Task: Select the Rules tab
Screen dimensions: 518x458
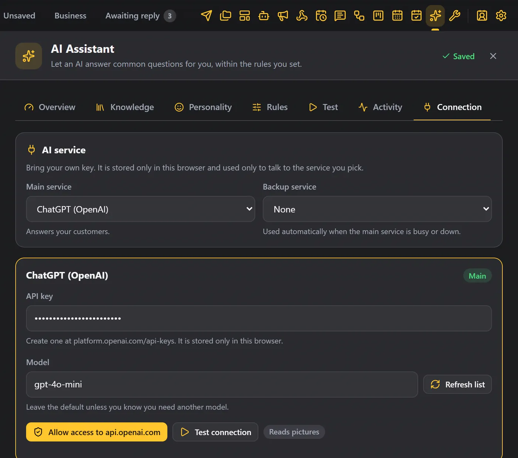Action: click(x=270, y=107)
